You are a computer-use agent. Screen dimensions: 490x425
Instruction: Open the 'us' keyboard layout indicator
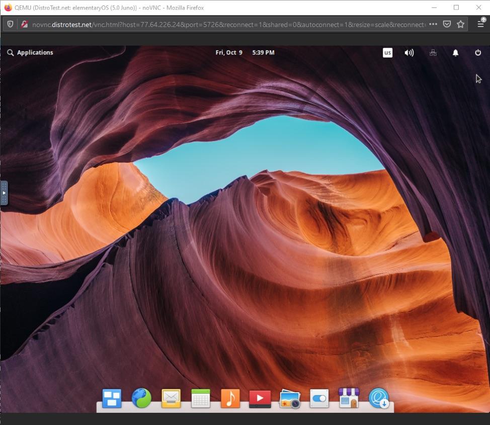pos(387,52)
